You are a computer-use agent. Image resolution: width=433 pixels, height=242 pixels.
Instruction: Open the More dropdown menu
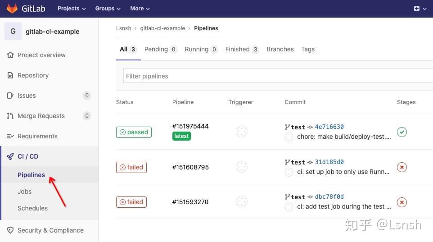[x=140, y=9]
